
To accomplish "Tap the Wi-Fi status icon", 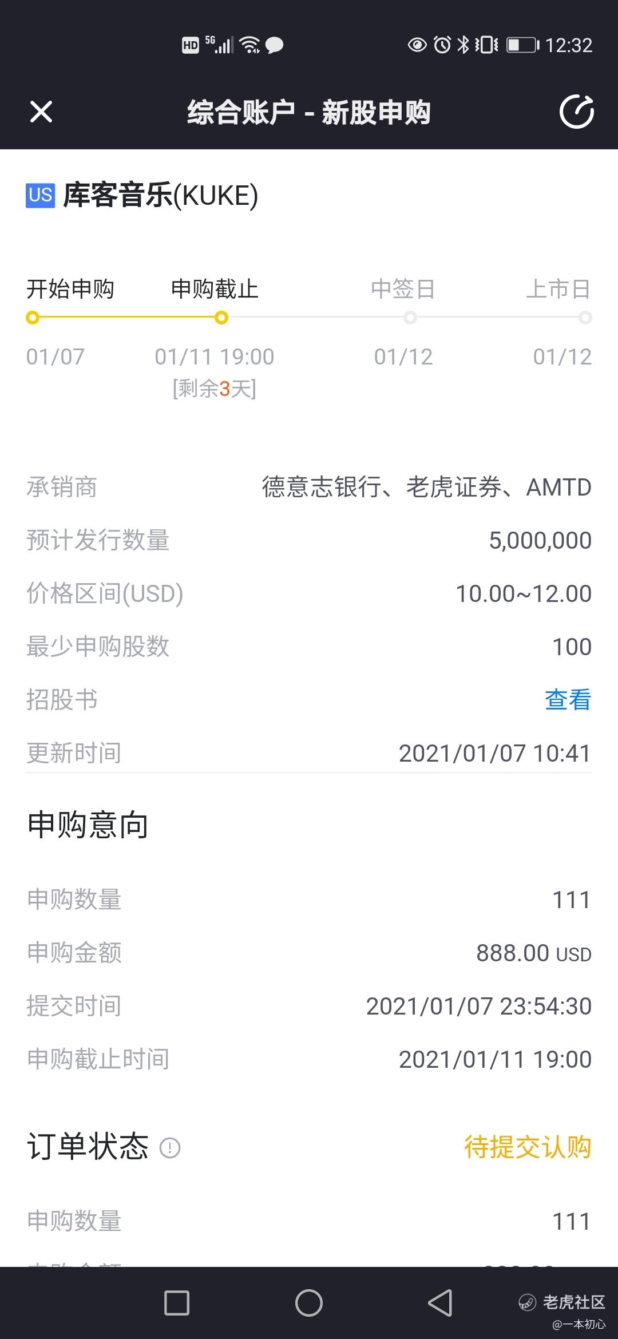I will pos(250,45).
